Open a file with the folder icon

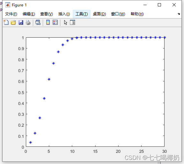pos(13,22)
